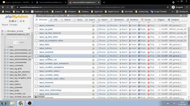Open the page number dropdown in sidebar

click(16, 42)
